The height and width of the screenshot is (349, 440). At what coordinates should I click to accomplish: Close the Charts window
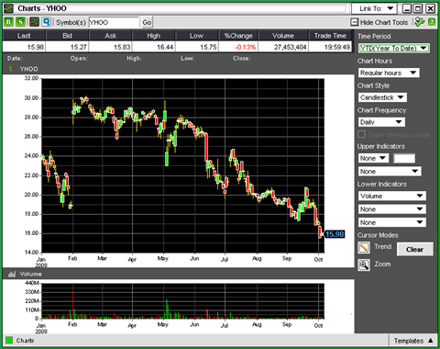pyautogui.click(x=430, y=8)
